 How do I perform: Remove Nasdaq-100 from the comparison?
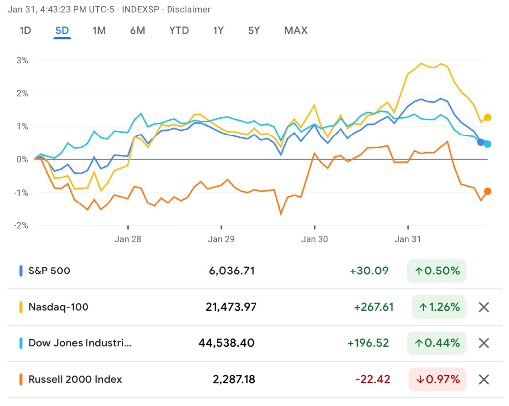coord(484,307)
